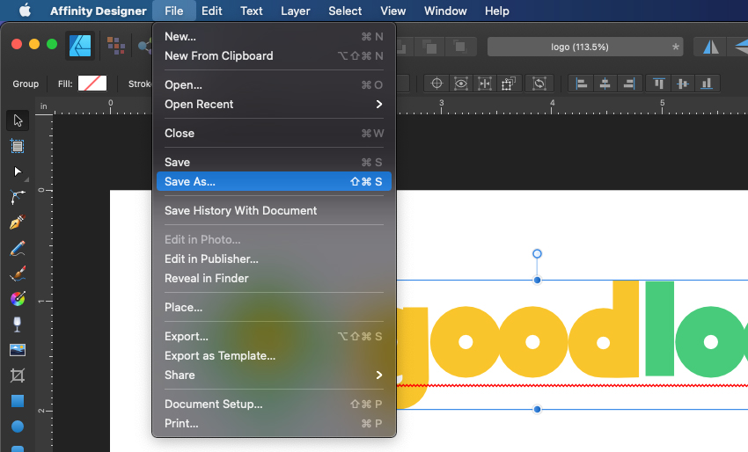
Task: Select the Pen tool
Action: click(18, 222)
